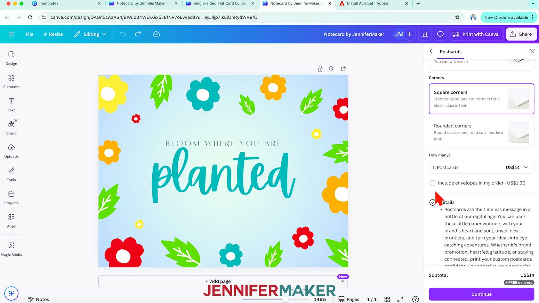Screen dimensions: 539x303
Task: Select Rounded corners option
Action: 481,132
